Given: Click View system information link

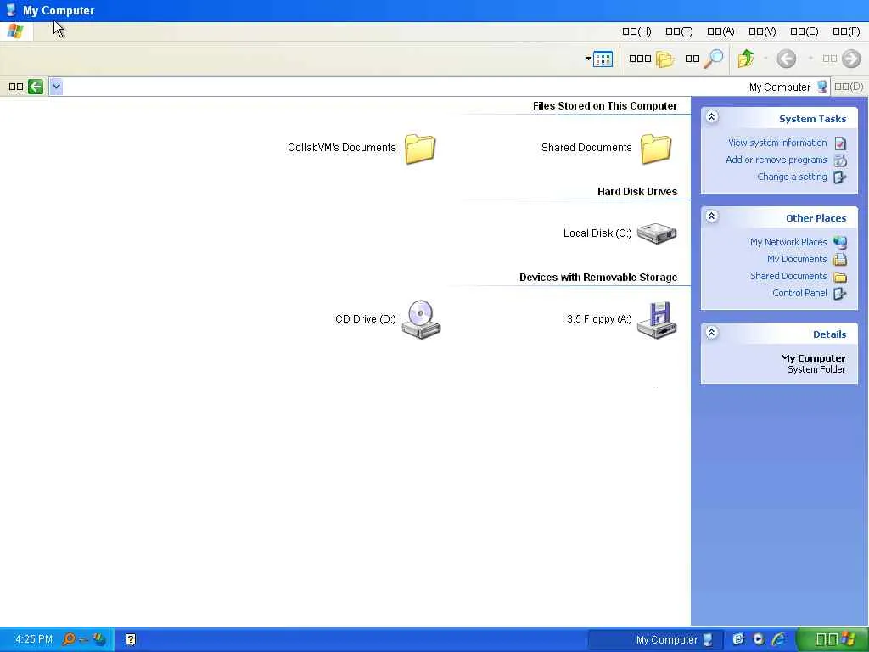Looking at the screenshot, I should 777,143.
